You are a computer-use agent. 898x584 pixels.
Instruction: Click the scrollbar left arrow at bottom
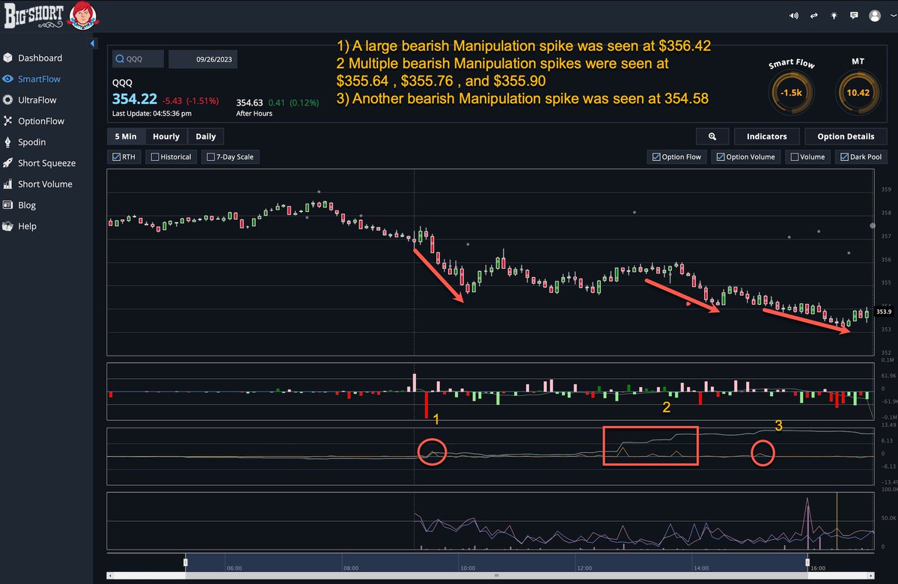pyautogui.click(x=111, y=576)
